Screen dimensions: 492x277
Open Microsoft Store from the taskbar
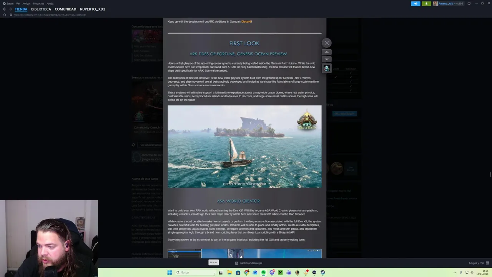pyautogui.click(x=238, y=272)
